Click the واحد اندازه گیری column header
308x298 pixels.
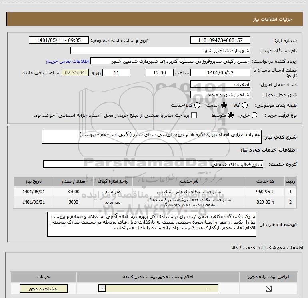[112, 181]
